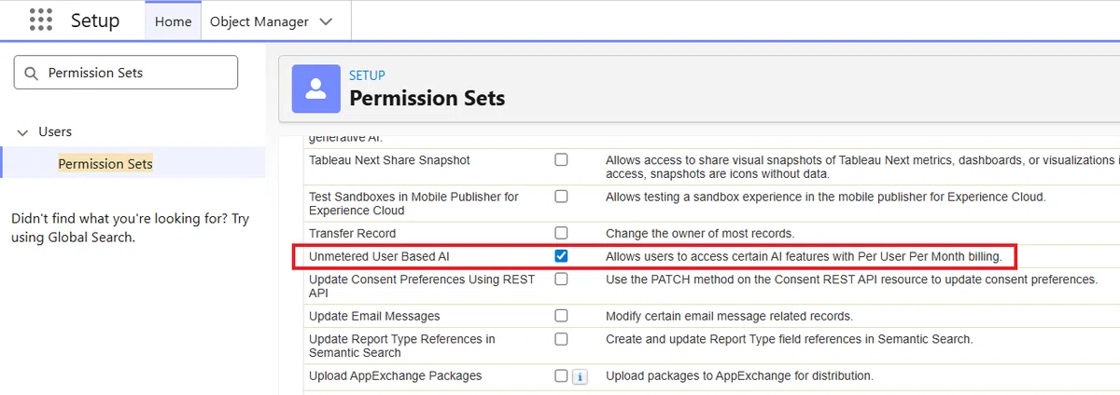Viewport: 1120px width, 395px height.
Task: Open the Object Manager tab
Action: [259, 21]
